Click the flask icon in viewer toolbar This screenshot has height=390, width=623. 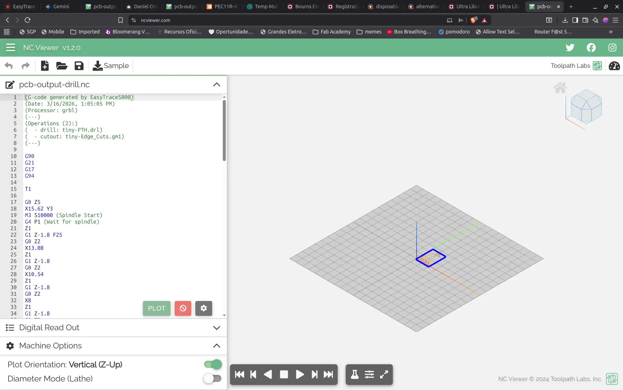(x=355, y=374)
